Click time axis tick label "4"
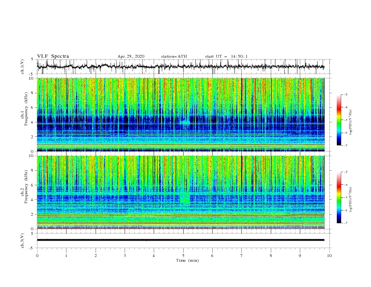Viewport: 371px width, 287px height. pos(154,256)
